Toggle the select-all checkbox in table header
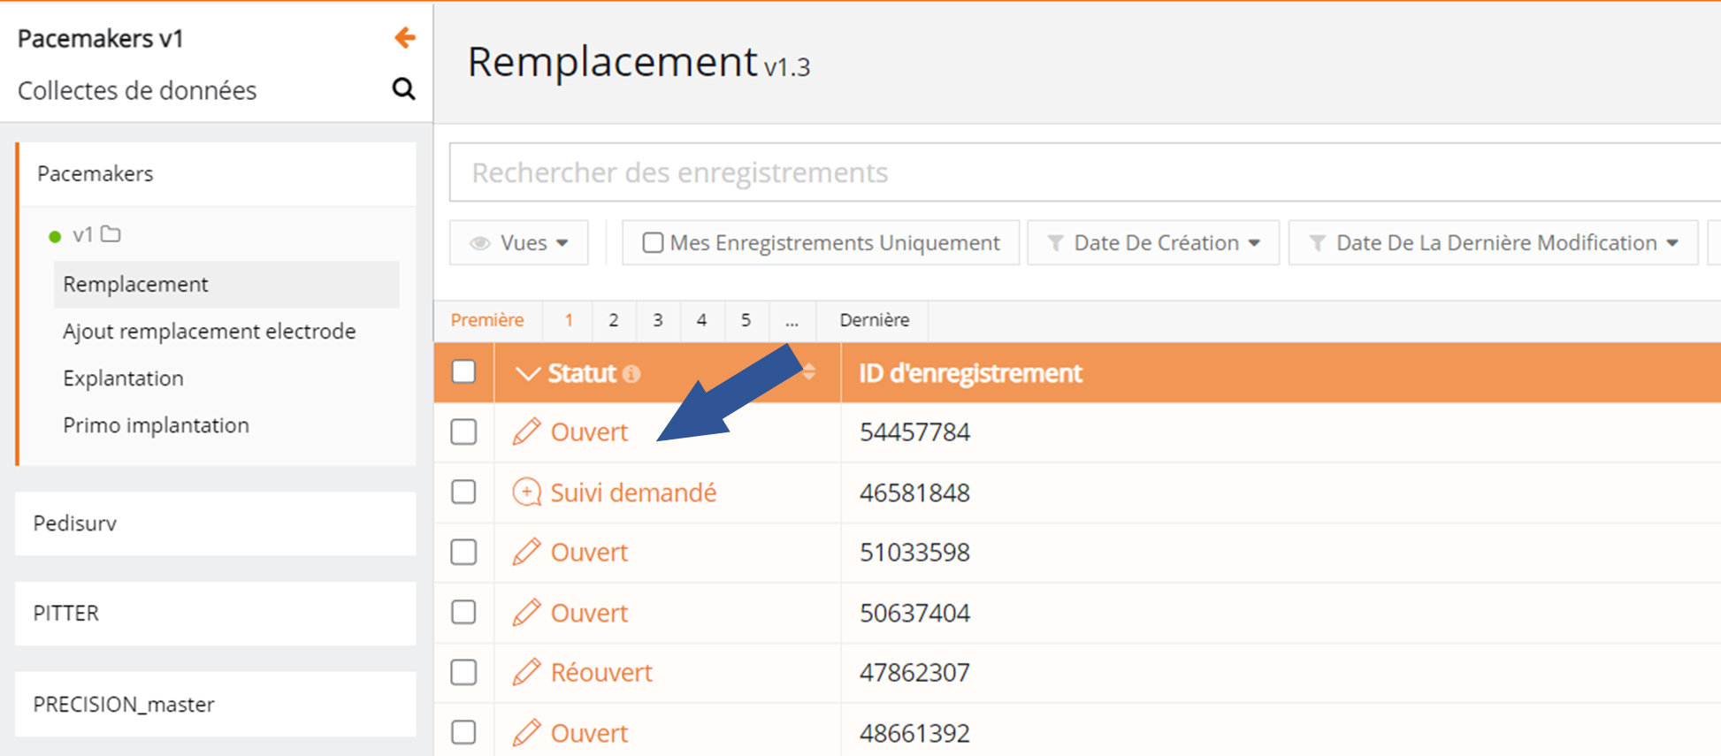The image size is (1721, 756). click(463, 371)
